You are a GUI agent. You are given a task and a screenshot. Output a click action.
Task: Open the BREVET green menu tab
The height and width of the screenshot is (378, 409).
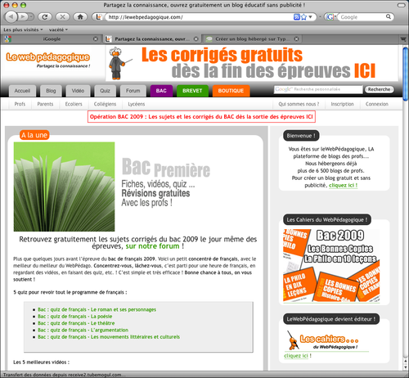coord(192,91)
